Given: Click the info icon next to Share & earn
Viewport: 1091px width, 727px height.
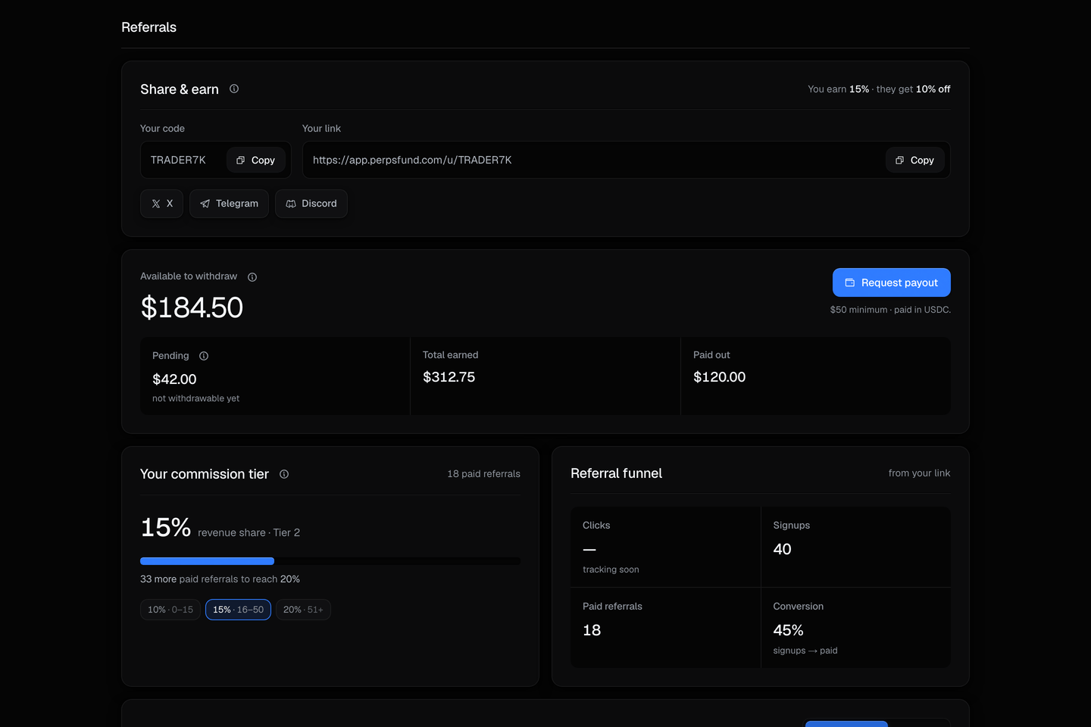Looking at the screenshot, I should tap(234, 89).
